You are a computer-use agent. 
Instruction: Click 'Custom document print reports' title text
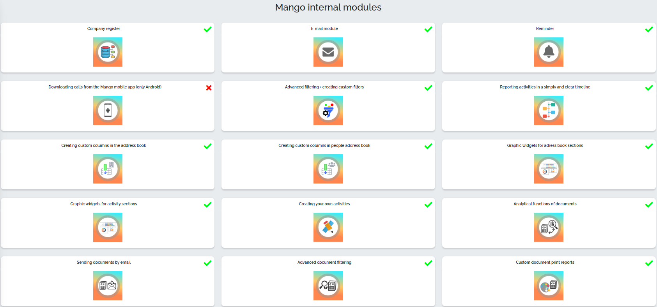tap(545, 262)
